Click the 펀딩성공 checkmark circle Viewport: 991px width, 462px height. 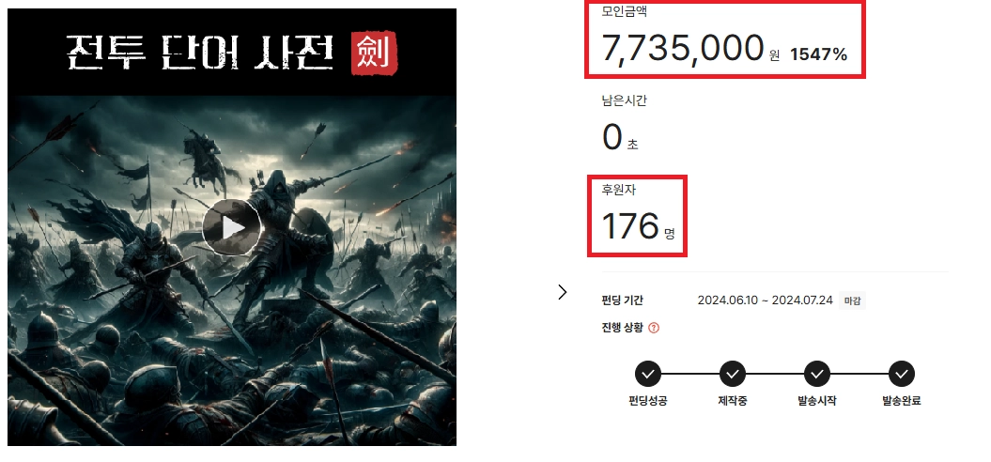(x=648, y=374)
